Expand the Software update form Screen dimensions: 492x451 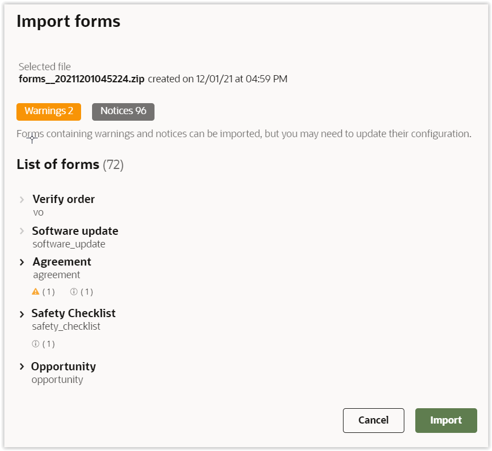pos(22,232)
